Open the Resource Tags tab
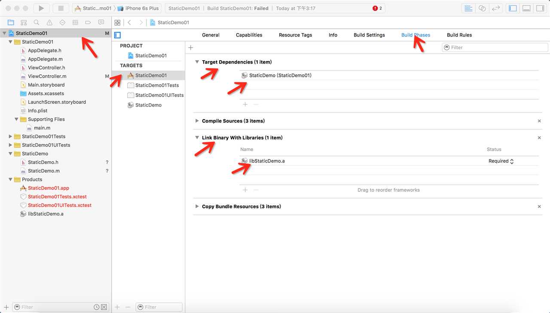Screen dimensions: 550x313 pyautogui.click(x=296, y=35)
